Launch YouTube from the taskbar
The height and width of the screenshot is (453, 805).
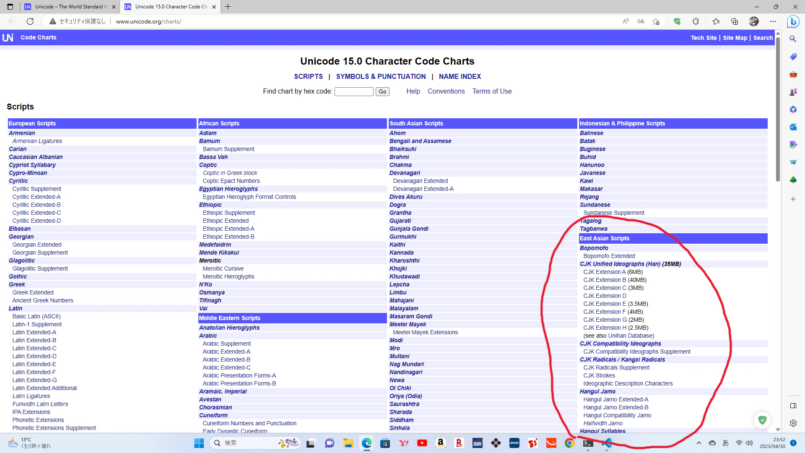pyautogui.click(x=422, y=443)
